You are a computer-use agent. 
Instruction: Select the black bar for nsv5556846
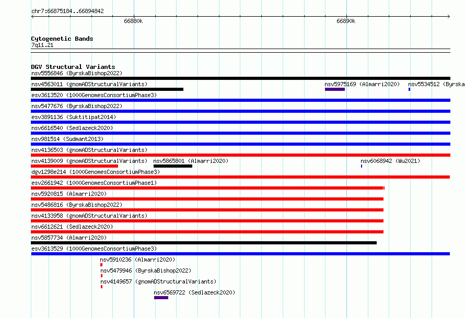click(240, 78)
